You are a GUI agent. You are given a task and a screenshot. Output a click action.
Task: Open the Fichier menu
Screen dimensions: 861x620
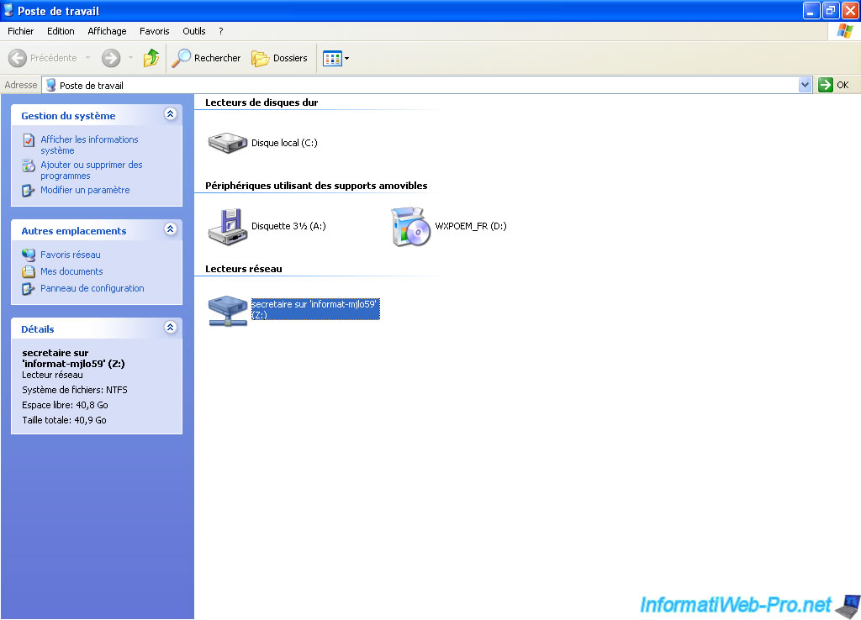click(x=20, y=31)
